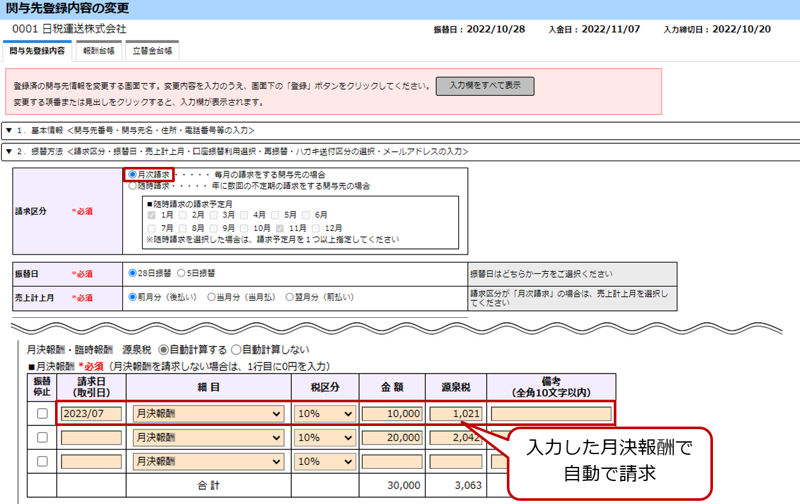Select the 関与先登録内容 tab
The image size is (800, 504).
(37, 51)
